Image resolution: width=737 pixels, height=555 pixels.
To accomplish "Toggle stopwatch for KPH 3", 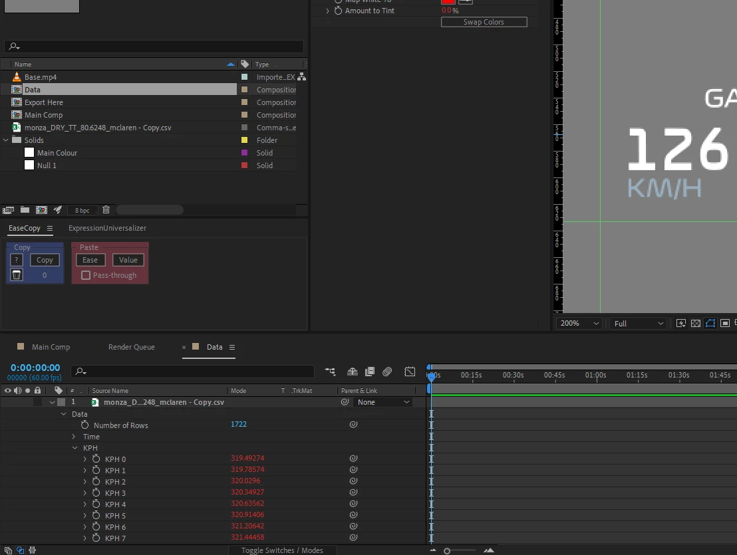I will [x=96, y=493].
